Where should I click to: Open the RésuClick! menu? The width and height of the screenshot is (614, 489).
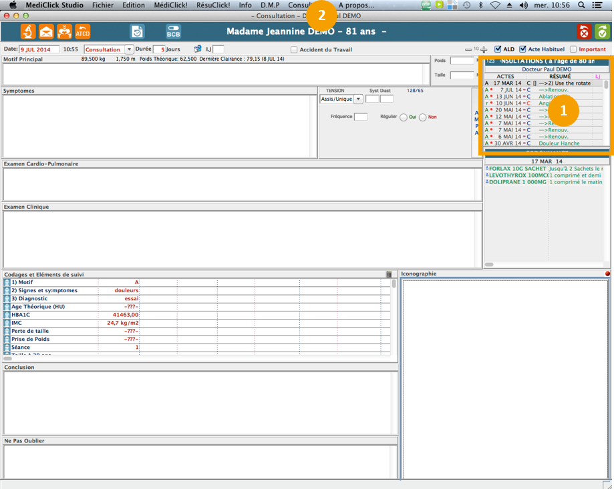click(213, 5)
